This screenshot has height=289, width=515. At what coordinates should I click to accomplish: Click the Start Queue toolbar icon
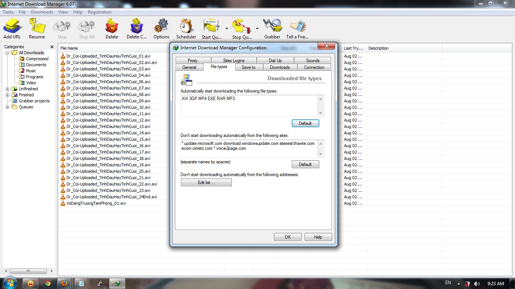point(212,29)
